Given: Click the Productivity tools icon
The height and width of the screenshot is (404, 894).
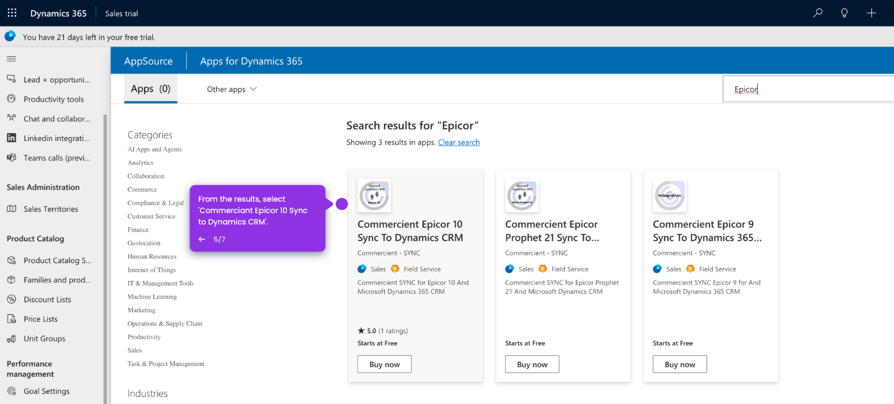Looking at the screenshot, I should click(11, 99).
